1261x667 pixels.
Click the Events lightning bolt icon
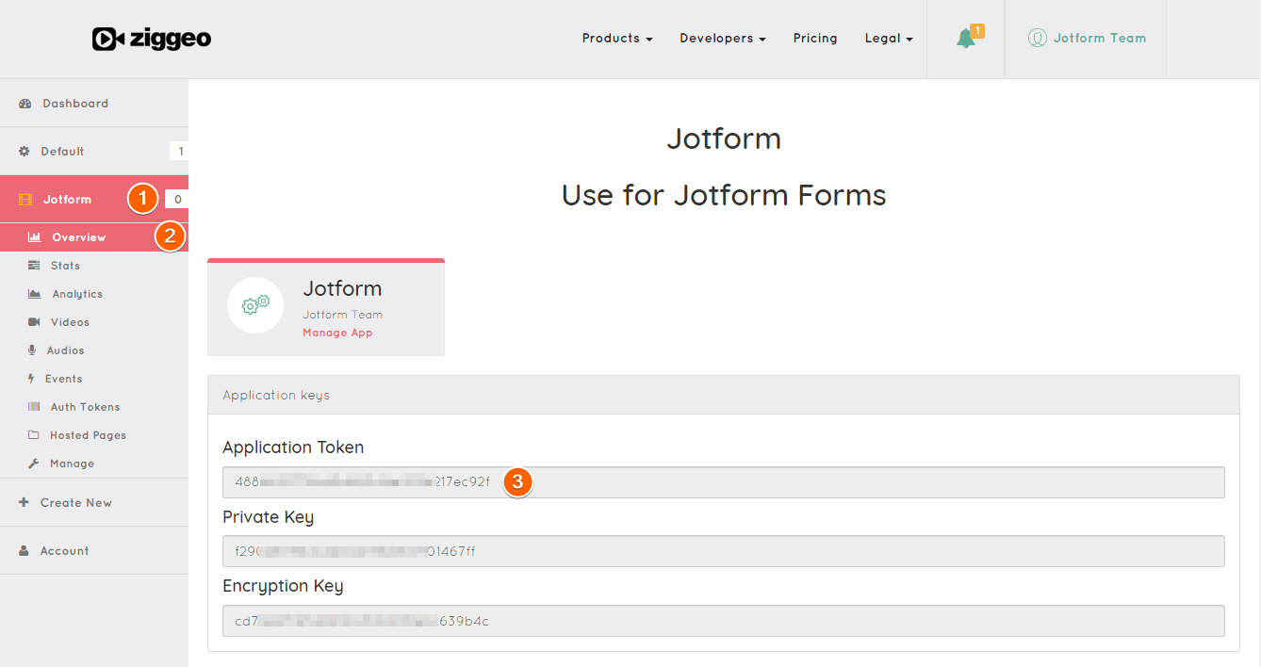click(34, 379)
